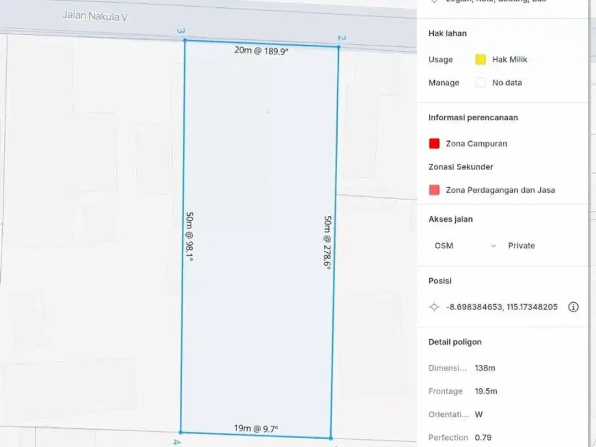Click the 'Perfection' row label
Viewport: 596px width, 447px height.
pyautogui.click(x=448, y=438)
